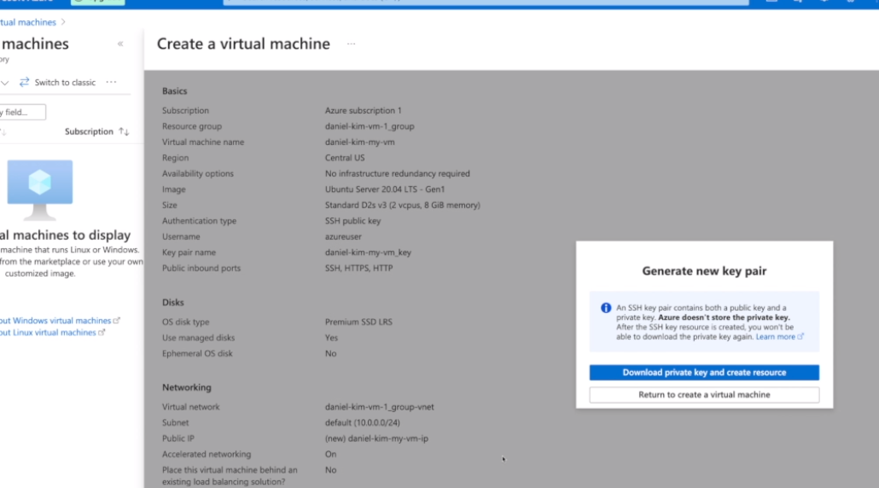
Task: Select the Use managed disks value Yes
Action: click(x=331, y=338)
